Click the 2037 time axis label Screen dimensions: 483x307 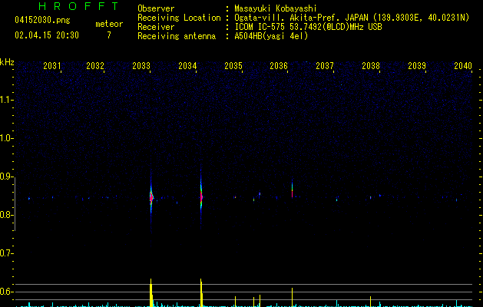click(x=325, y=65)
